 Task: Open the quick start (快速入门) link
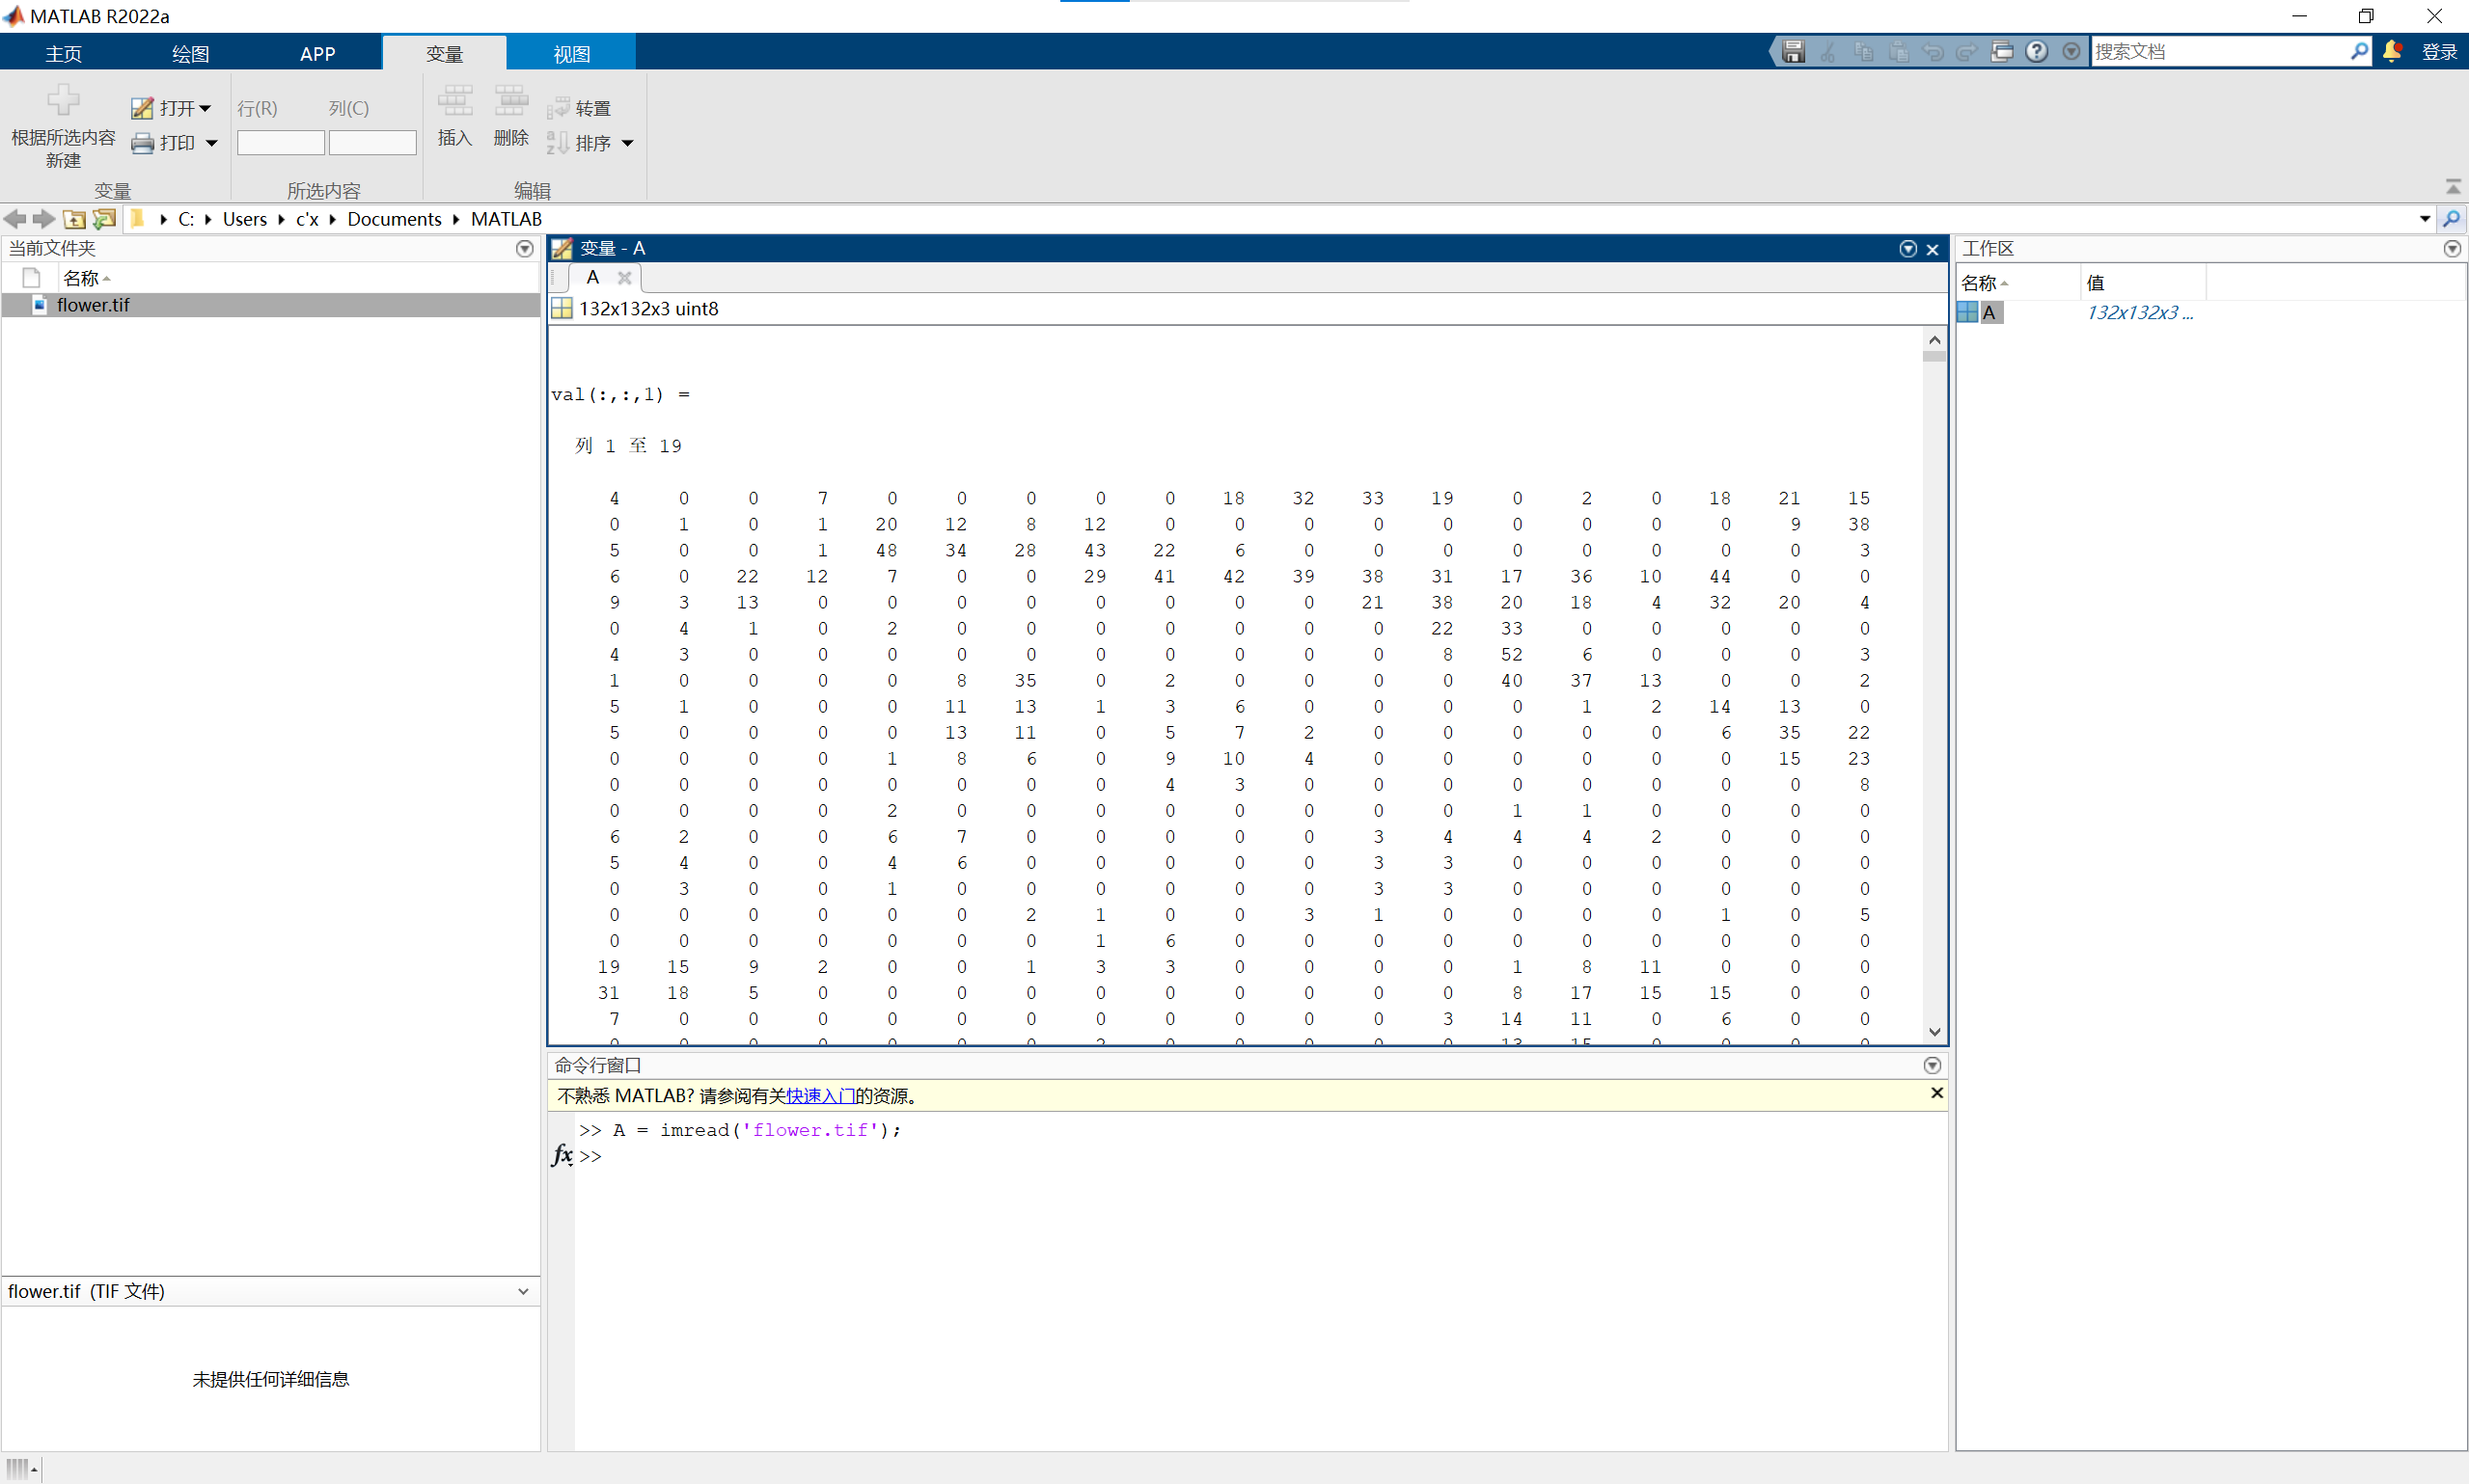pos(819,1096)
